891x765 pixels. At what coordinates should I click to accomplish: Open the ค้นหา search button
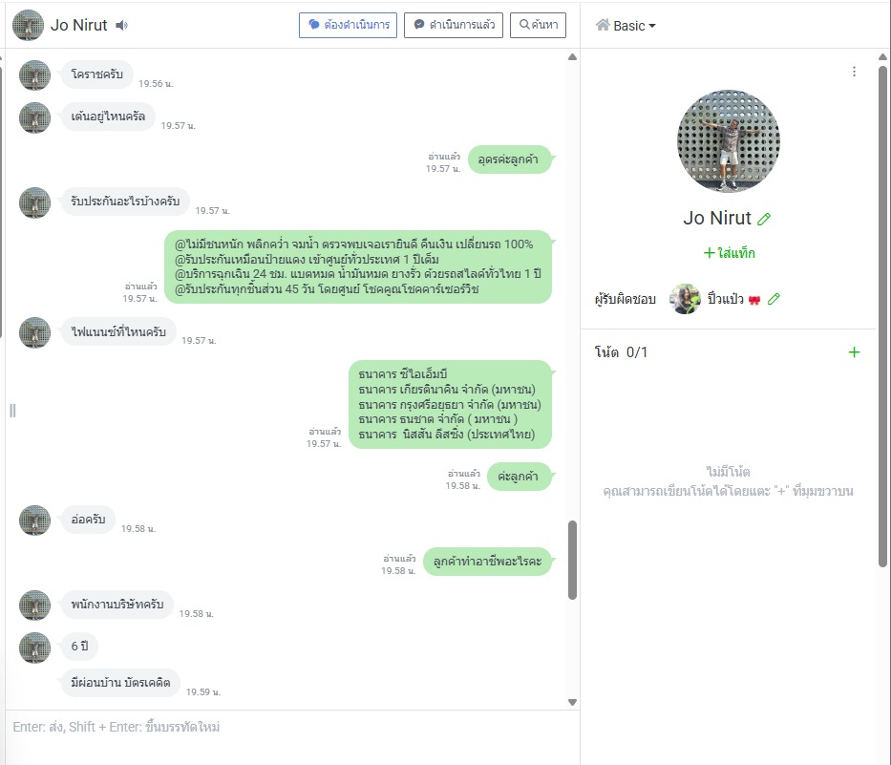click(x=538, y=25)
